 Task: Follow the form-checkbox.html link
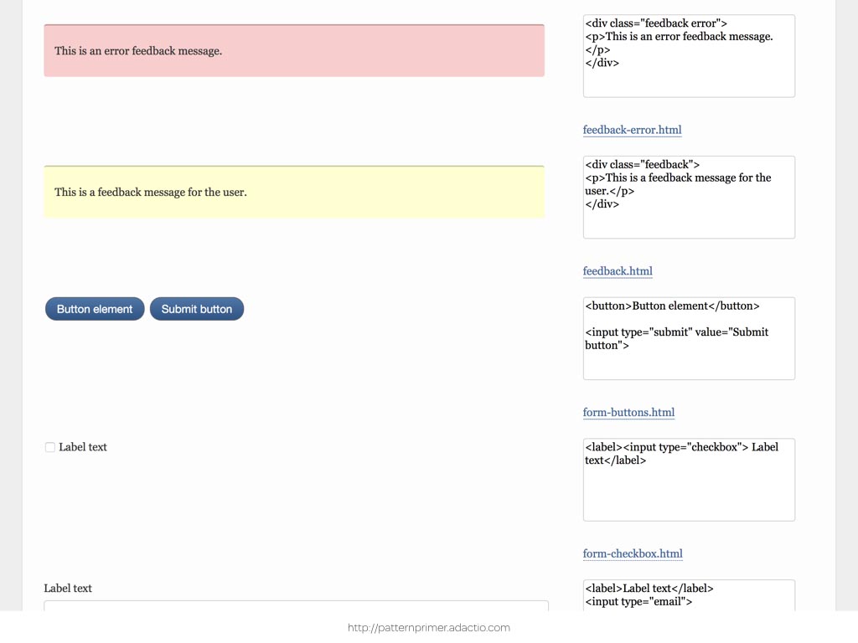(633, 553)
